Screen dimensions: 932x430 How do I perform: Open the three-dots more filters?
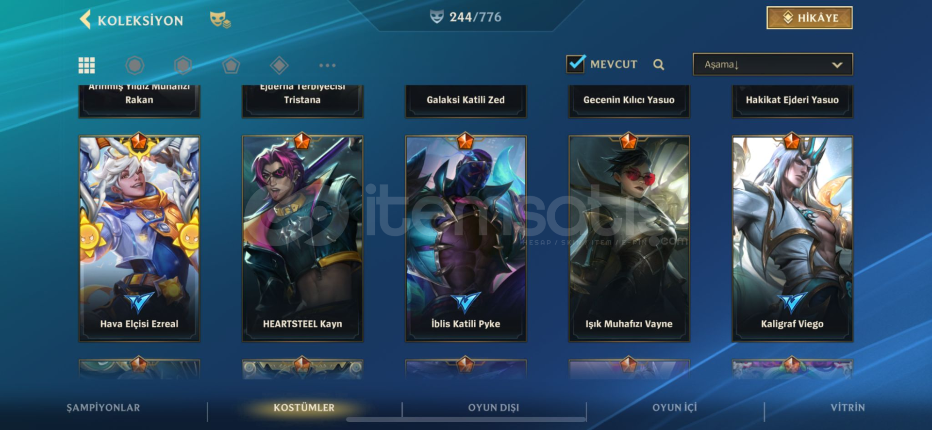pos(327,65)
